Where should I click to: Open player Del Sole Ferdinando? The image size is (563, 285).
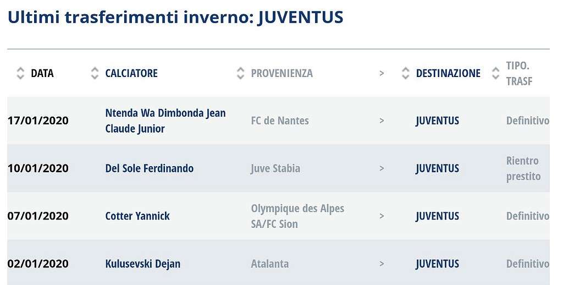(x=150, y=168)
